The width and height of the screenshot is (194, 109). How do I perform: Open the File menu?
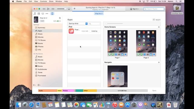click(x=25, y=1)
